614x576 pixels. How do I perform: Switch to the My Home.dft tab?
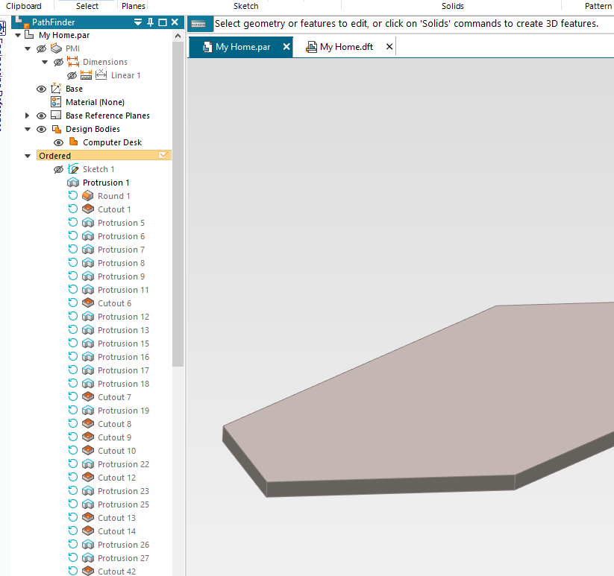345,47
